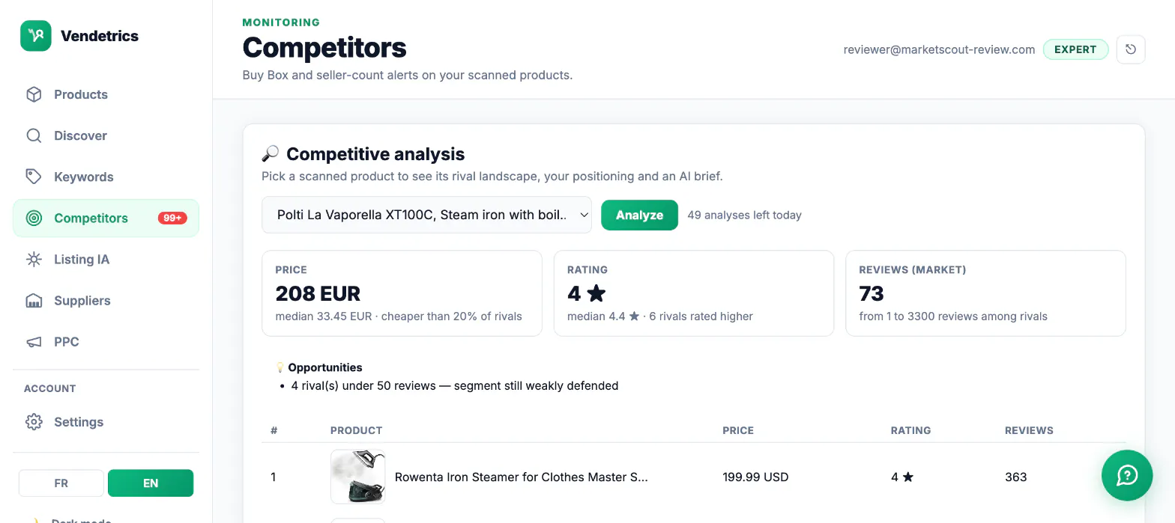Click the PRICE column header
The width and height of the screenshot is (1175, 523).
(x=738, y=430)
